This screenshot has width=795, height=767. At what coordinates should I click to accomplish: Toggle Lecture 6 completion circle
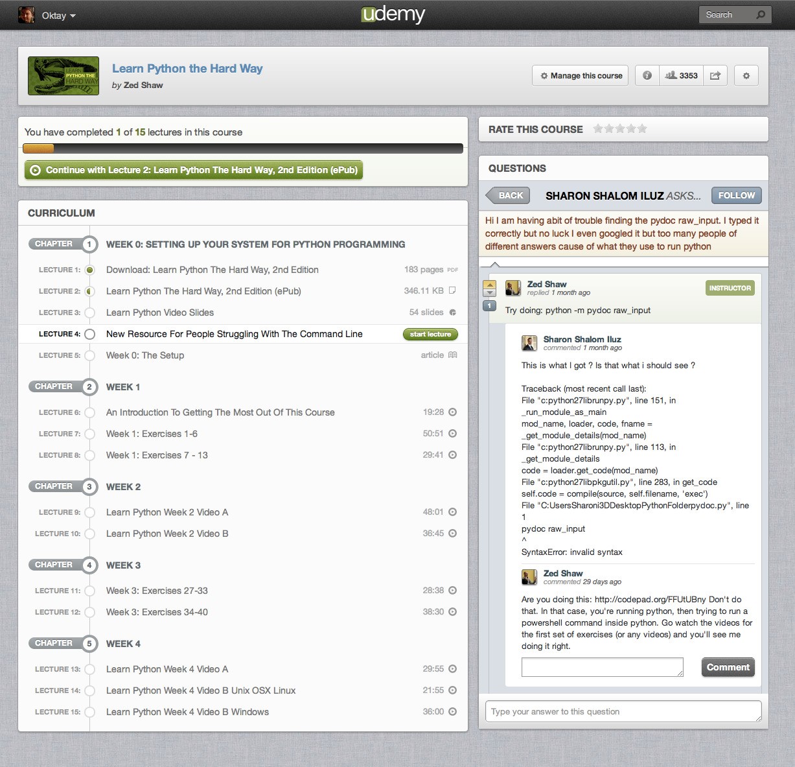[90, 412]
